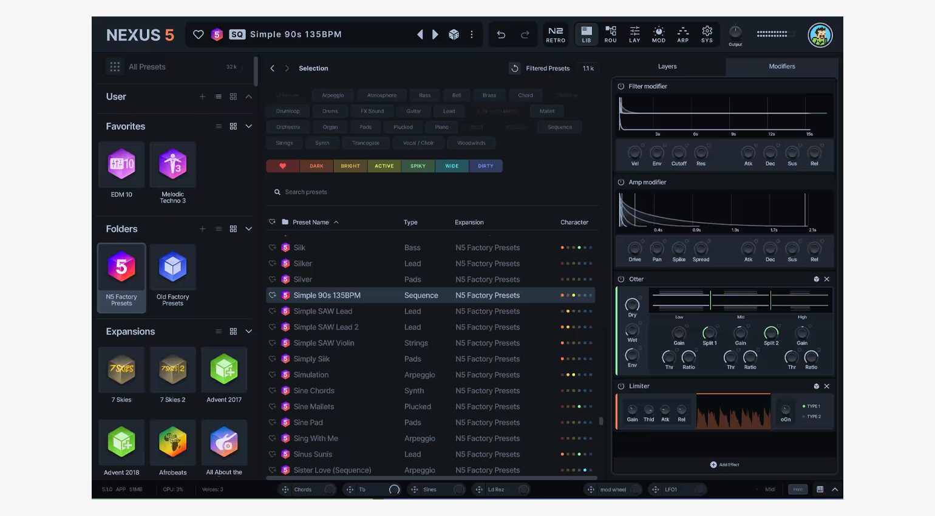Expand the Favorites section chevron

point(249,126)
